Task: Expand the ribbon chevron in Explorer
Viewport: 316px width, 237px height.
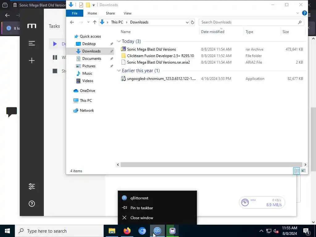Action: click(298, 13)
